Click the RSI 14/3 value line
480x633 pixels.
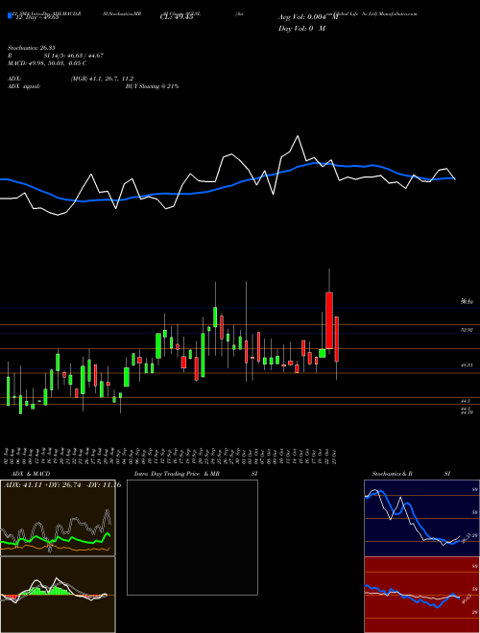56,56
